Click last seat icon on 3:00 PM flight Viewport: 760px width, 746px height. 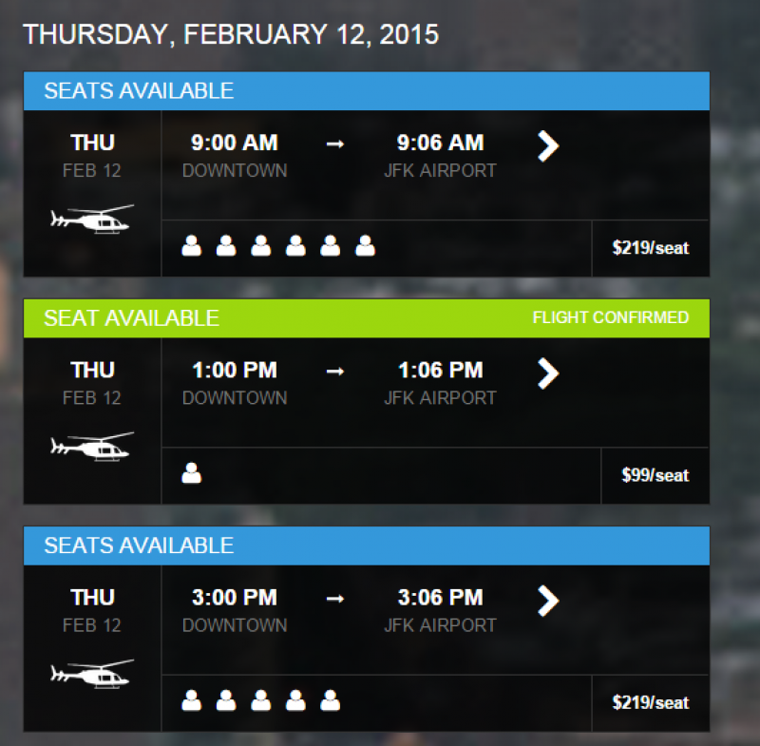pyautogui.click(x=331, y=700)
